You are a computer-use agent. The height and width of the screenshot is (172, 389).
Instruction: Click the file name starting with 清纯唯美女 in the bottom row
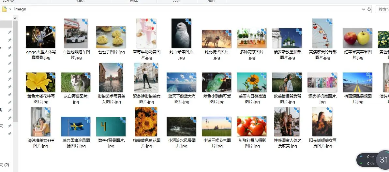[x=40, y=143]
